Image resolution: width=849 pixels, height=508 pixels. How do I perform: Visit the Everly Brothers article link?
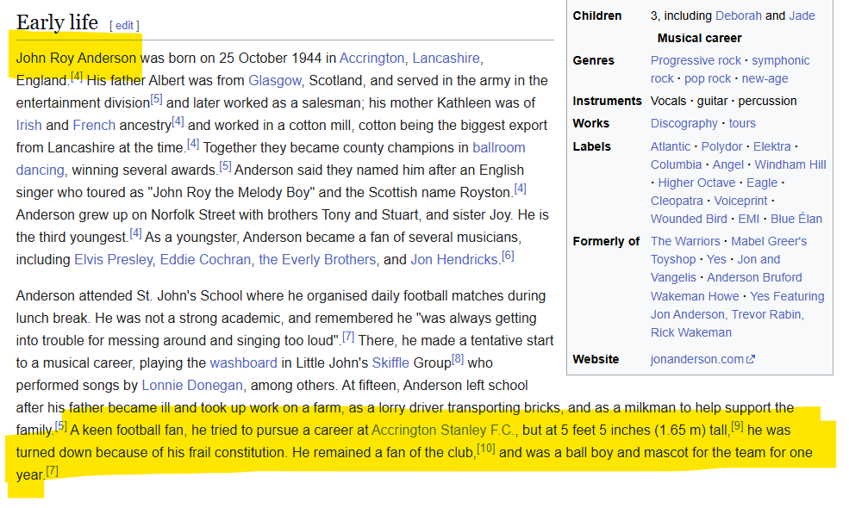[x=316, y=260]
